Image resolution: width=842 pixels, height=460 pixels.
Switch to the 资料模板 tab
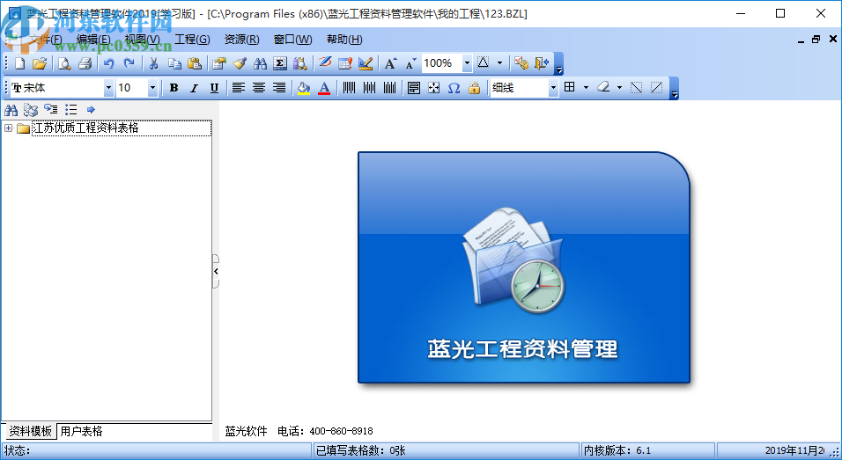[x=30, y=431]
